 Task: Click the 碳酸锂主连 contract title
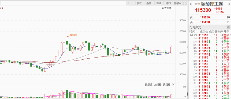click(x=212, y=4)
